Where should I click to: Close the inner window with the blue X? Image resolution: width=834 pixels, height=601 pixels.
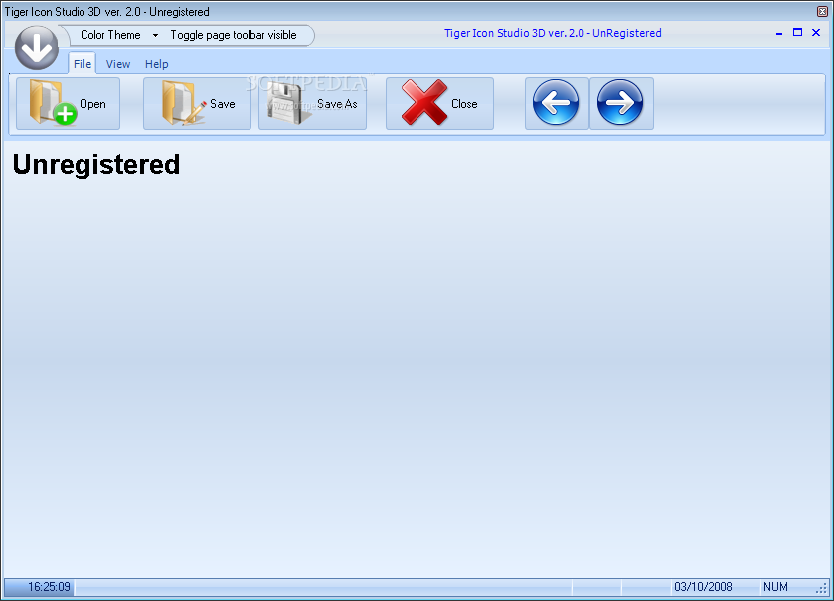point(816,33)
